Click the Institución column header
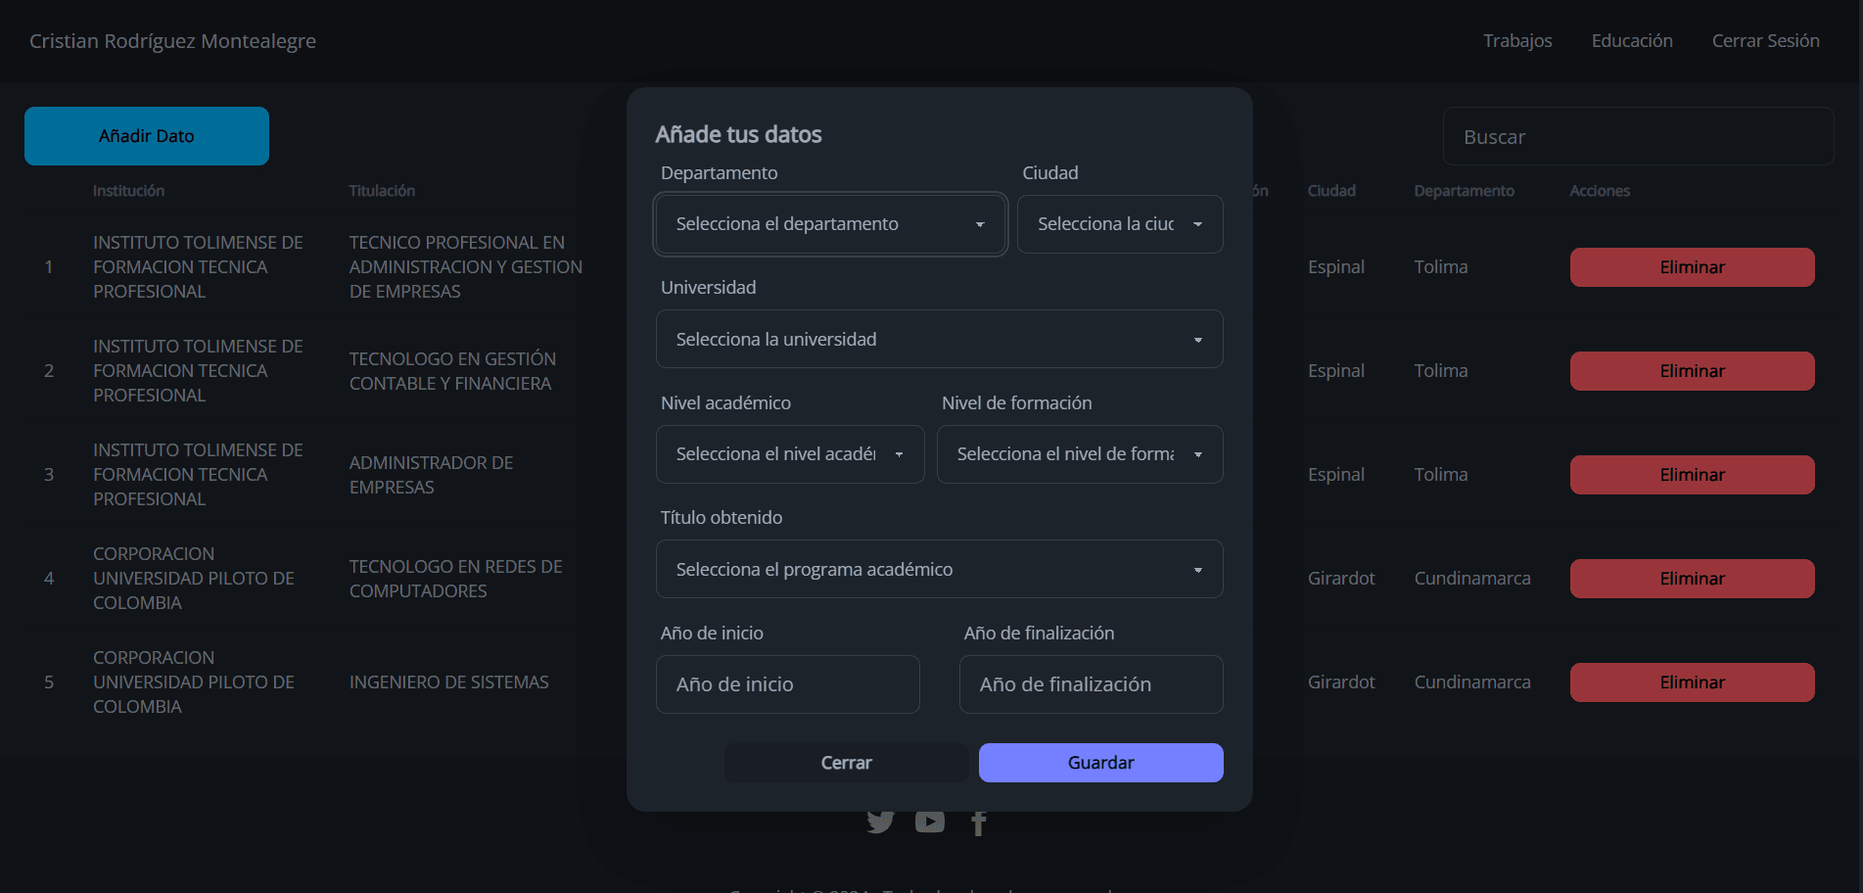 (128, 191)
